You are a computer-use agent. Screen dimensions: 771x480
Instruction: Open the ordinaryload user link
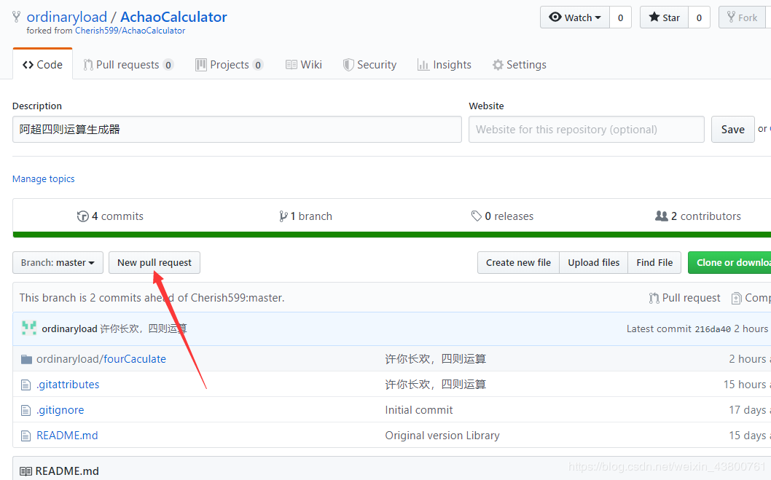(67, 17)
